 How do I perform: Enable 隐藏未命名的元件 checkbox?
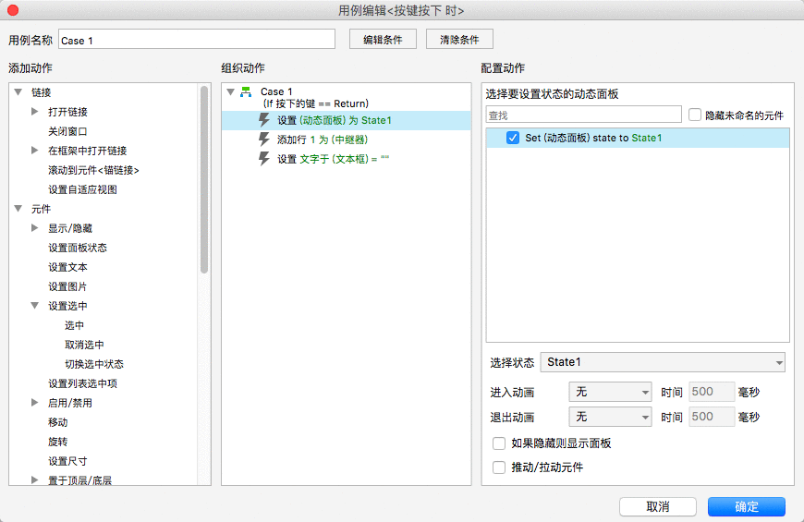695,115
